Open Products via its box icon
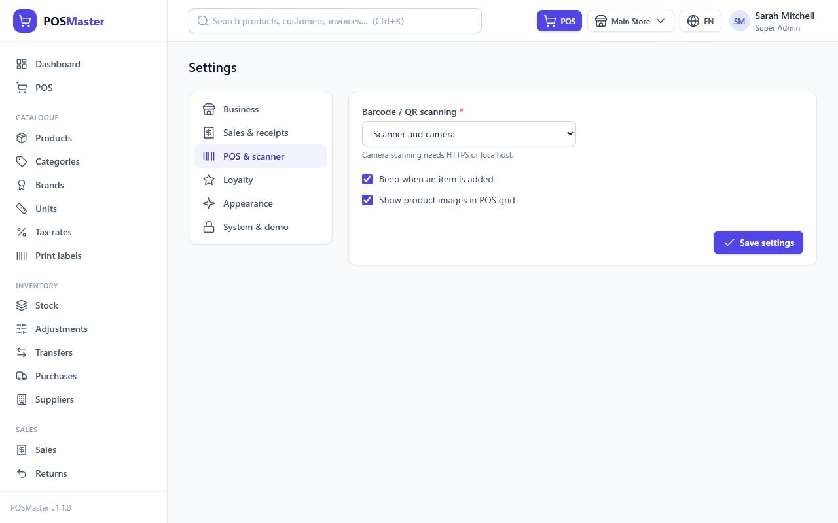Viewport: 838px width, 523px height. click(22, 138)
